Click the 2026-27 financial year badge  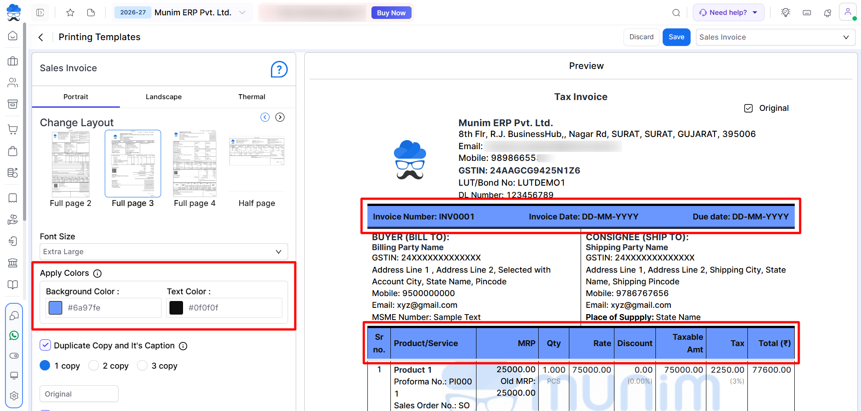click(133, 13)
